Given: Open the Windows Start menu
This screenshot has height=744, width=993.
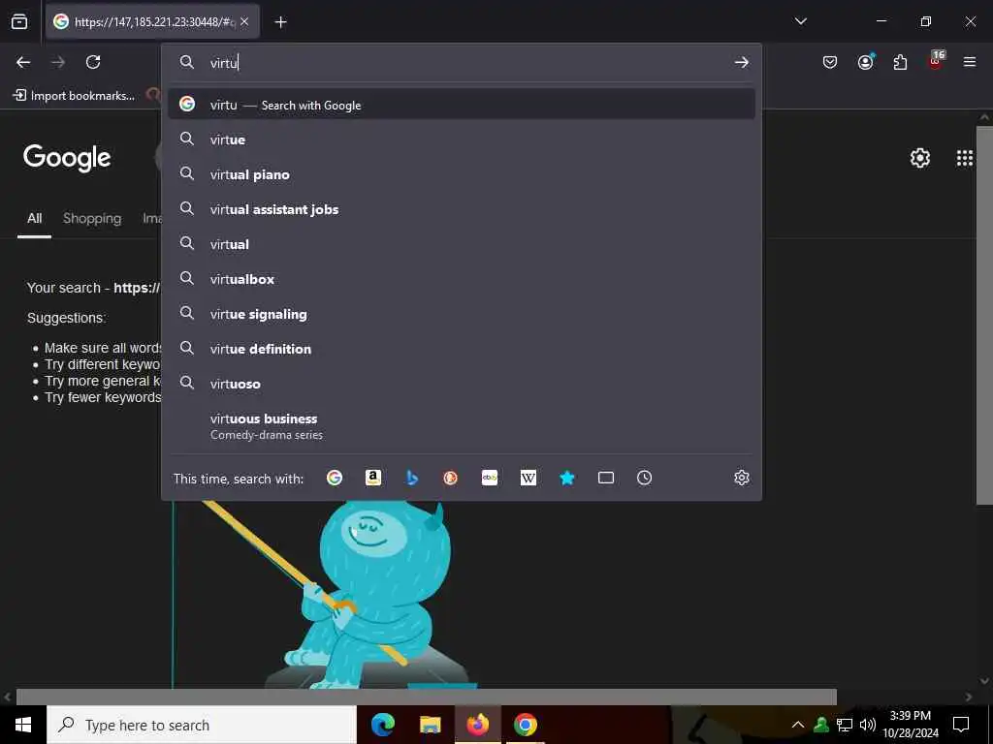Looking at the screenshot, I should 23,725.
